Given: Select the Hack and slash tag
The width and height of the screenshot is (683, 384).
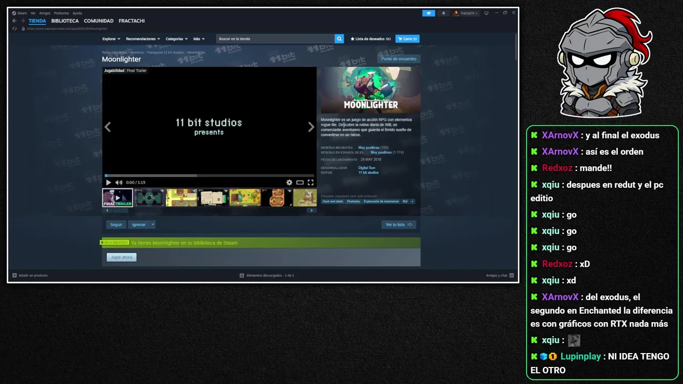Looking at the screenshot, I should click(332, 202).
